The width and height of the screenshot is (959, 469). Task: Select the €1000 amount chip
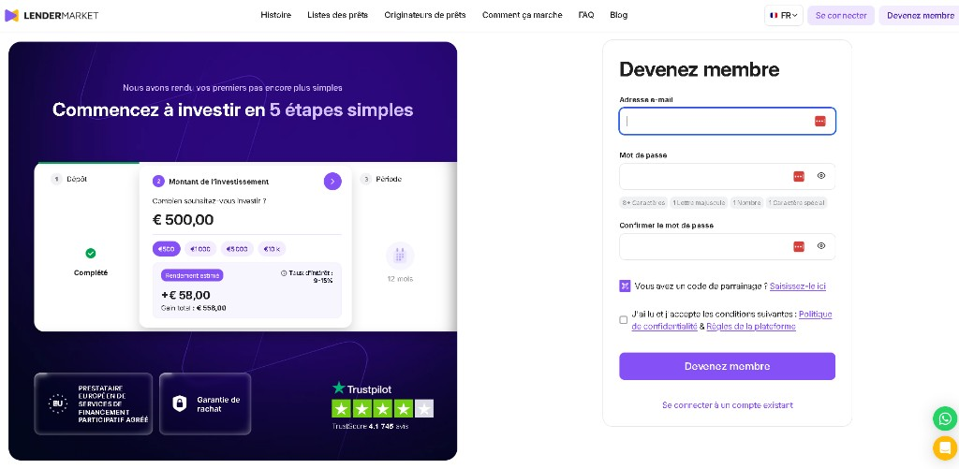(x=200, y=249)
